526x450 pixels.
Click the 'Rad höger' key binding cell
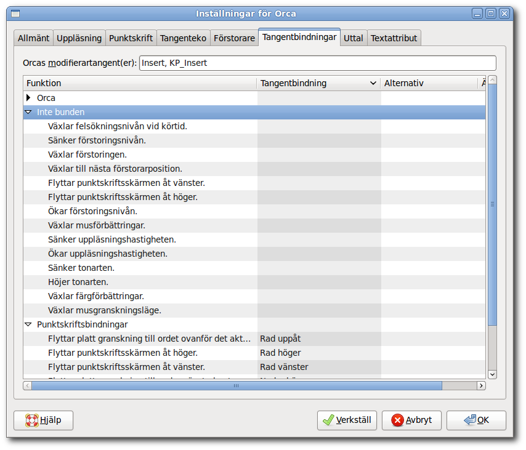(x=319, y=353)
